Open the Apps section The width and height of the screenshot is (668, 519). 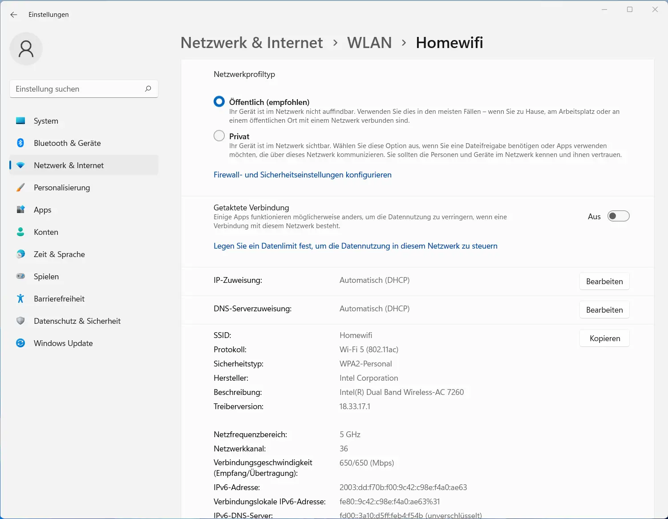pos(42,209)
